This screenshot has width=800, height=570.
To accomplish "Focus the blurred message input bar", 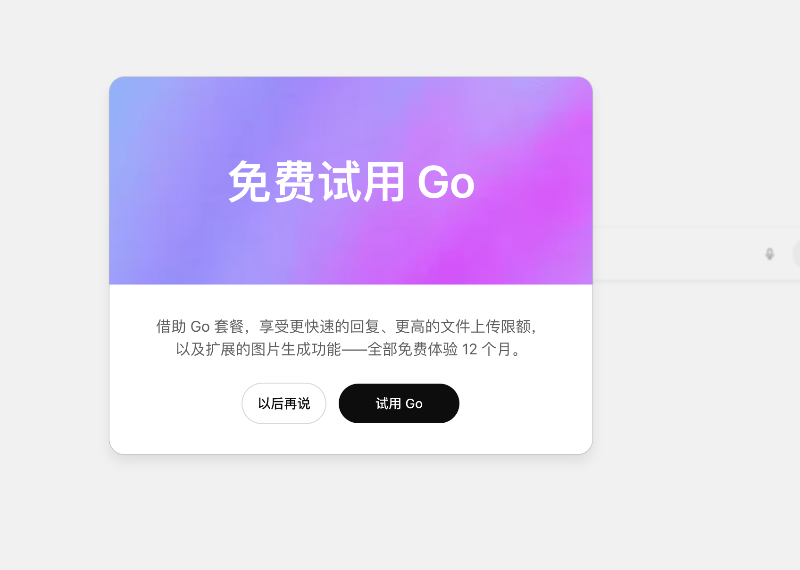I will tap(696, 254).
